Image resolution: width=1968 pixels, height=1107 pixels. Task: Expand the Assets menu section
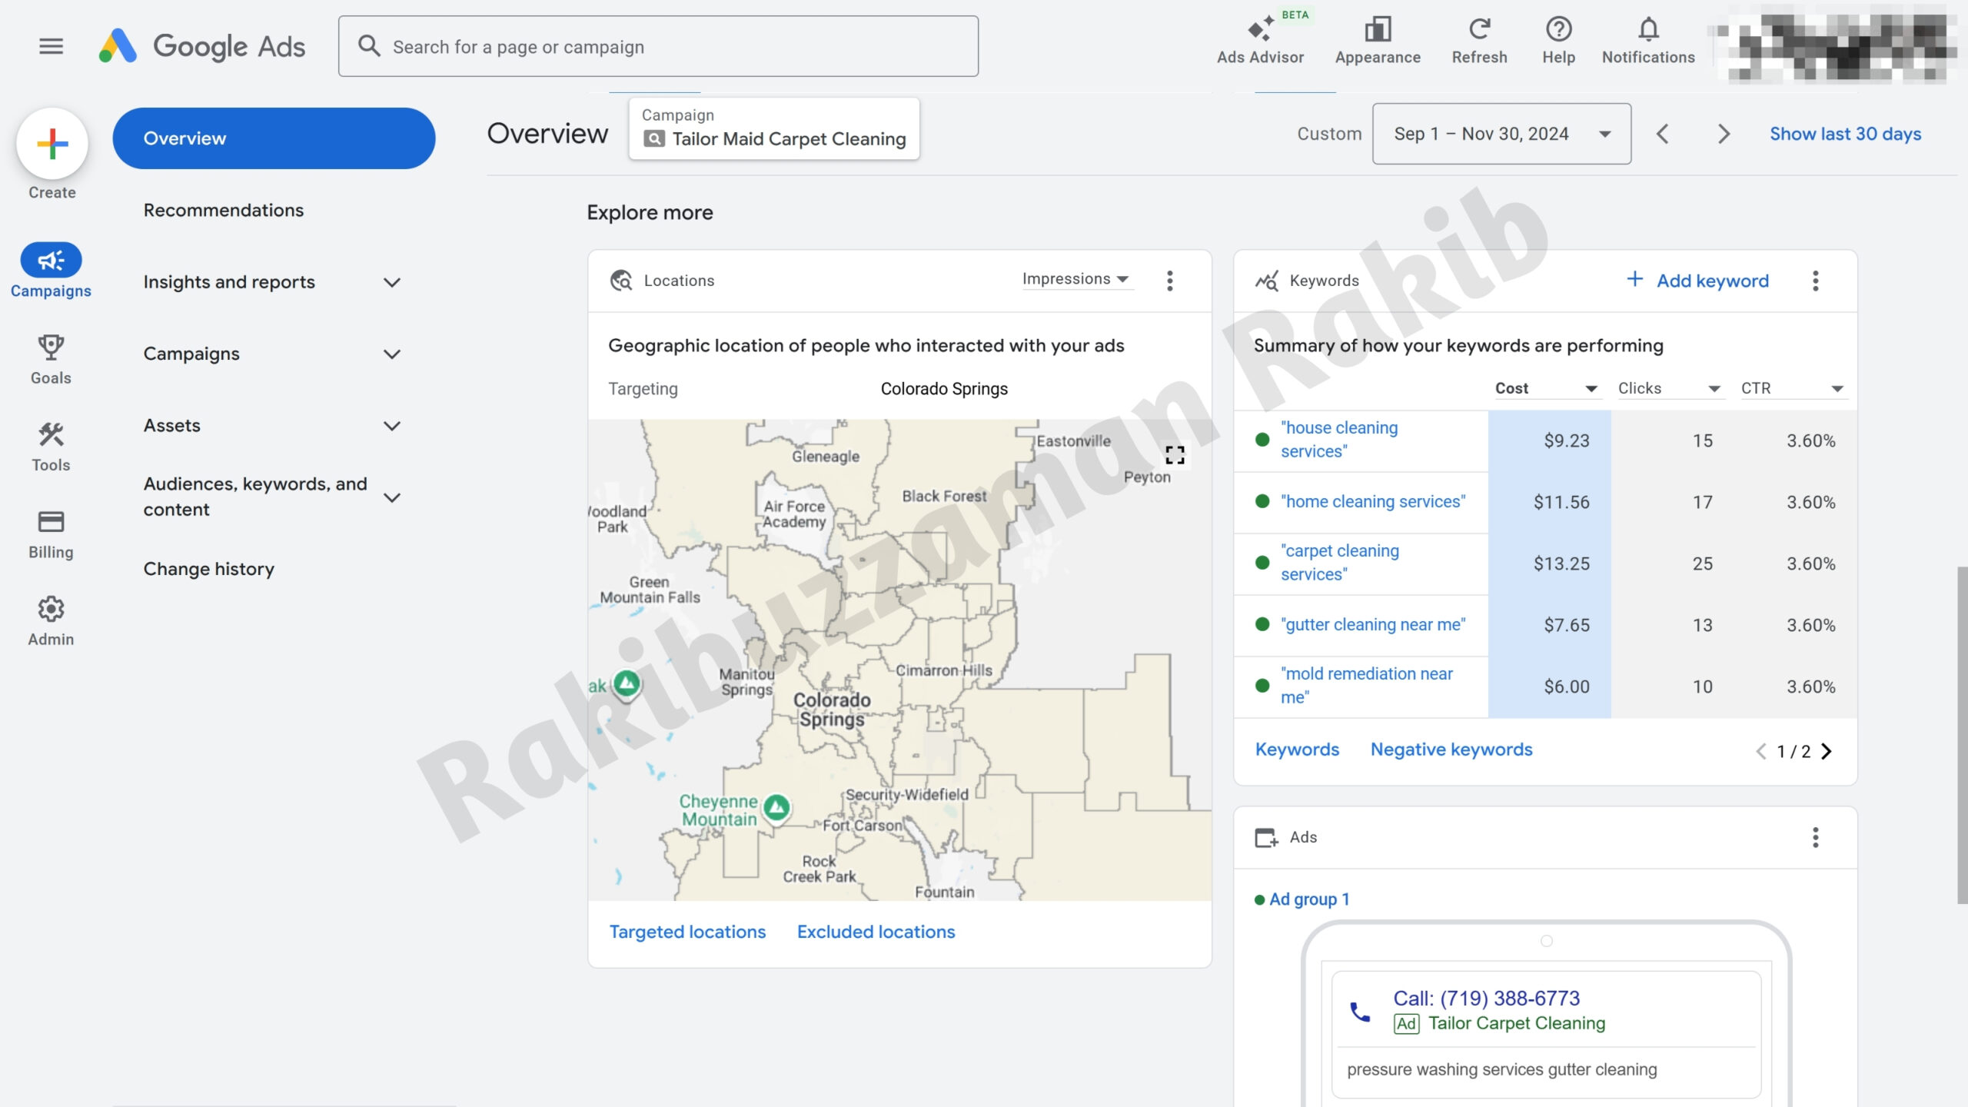(391, 426)
